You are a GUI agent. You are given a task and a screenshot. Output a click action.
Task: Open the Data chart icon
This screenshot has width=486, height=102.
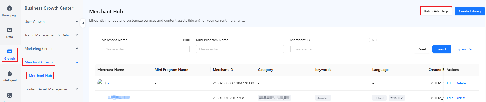coord(10,30)
